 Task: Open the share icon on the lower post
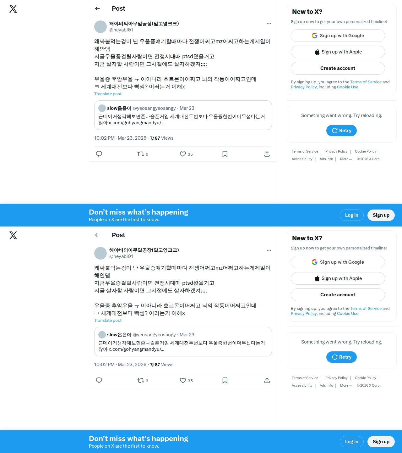pos(267,380)
